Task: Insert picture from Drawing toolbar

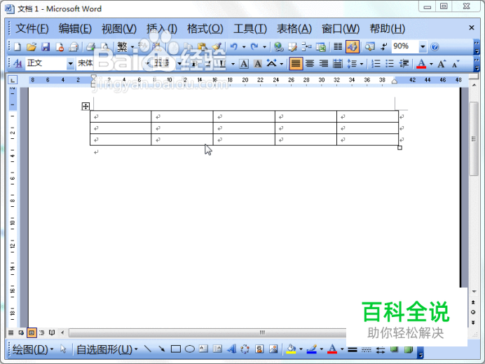Action: (273, 349)
